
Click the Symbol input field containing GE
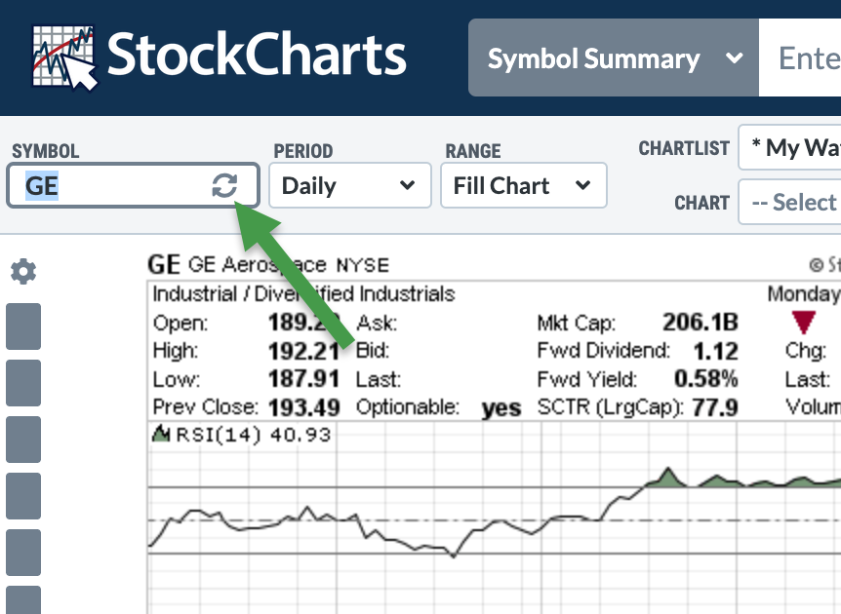(x=107, y=186)
